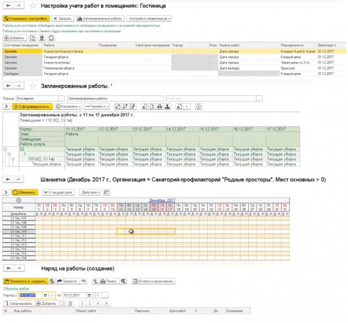Click the collapse groups icon in report toolbar

(117, 107)
